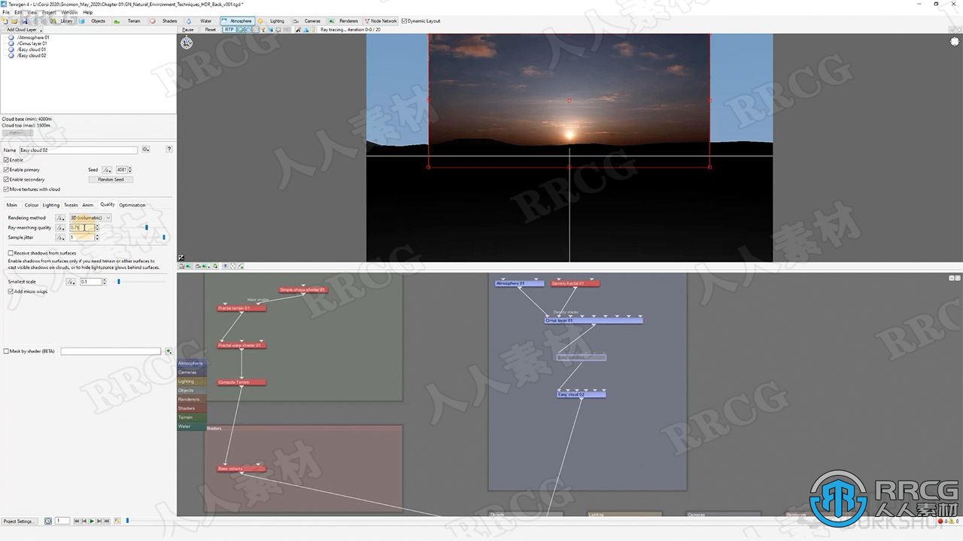This screenshot has height=541, width=963.
Task: Click in the cloud Name field
Action: click(78, 150)
